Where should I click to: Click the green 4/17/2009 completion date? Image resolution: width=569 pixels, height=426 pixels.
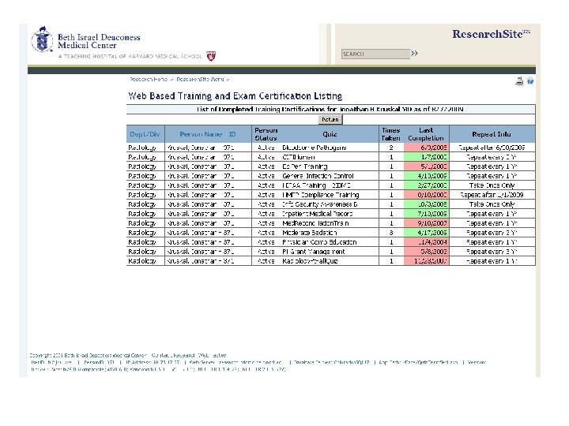(427, 233)
